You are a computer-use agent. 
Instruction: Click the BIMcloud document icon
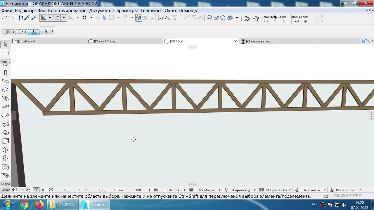tap(223, 18)
